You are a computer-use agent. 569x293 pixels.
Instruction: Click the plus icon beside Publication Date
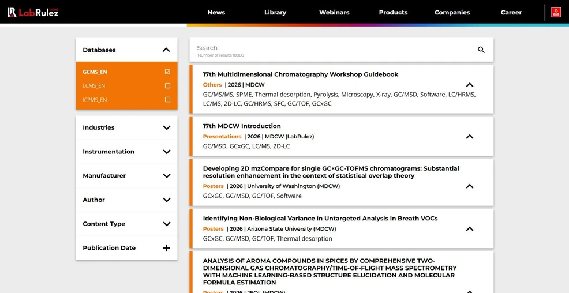coord(166,248)
